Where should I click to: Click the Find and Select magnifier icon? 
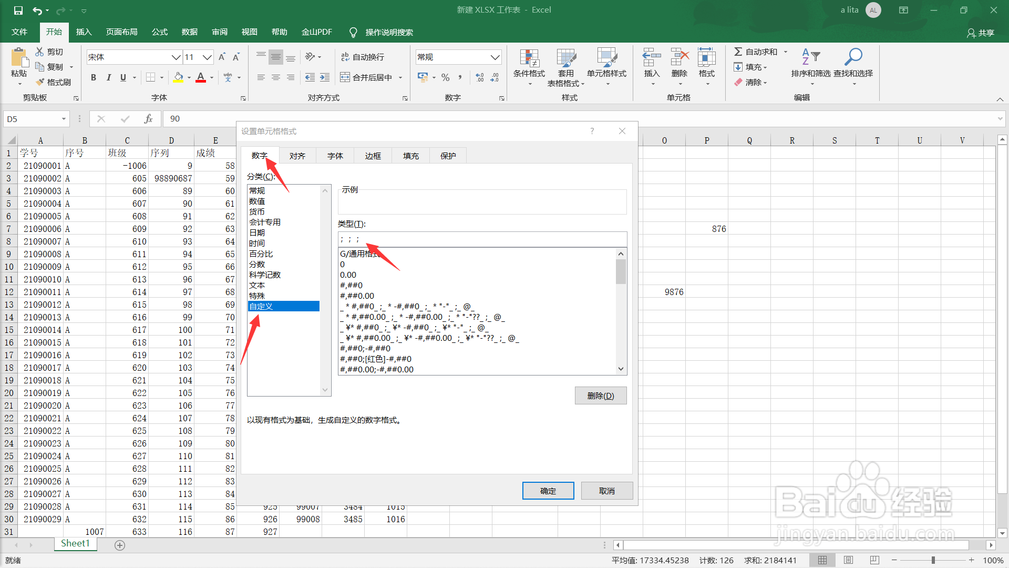point(853,57)
